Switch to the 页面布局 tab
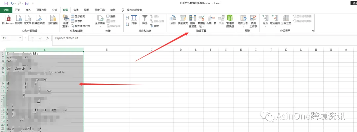The width and height of the screenshot is (357, 132). click(x=41, y=10)
